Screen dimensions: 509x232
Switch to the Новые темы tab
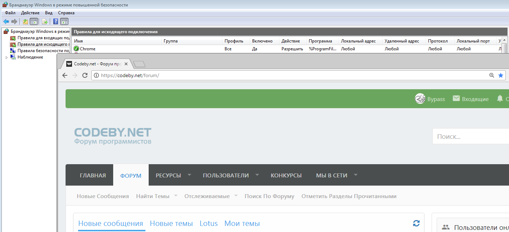tap(171, 223)
